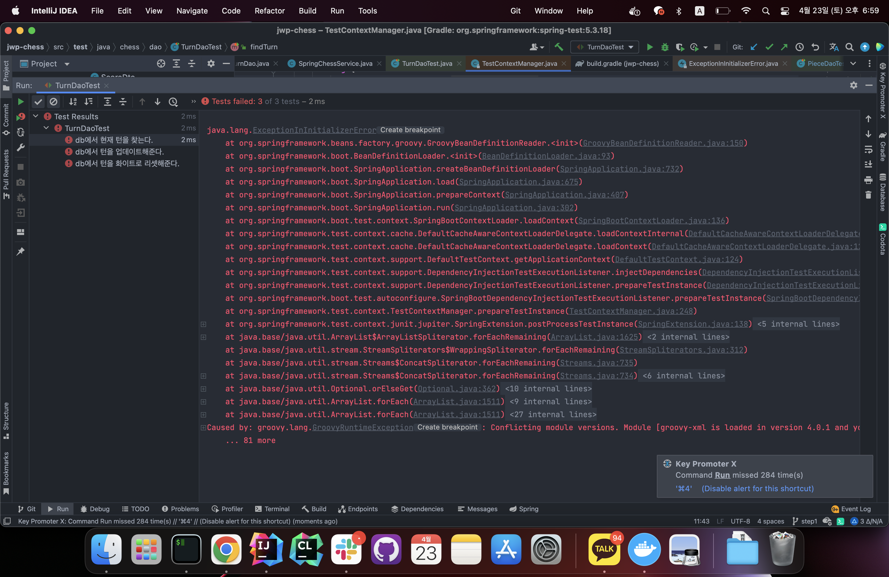
Task: Open test history clock icon
Action: point(173,102)
